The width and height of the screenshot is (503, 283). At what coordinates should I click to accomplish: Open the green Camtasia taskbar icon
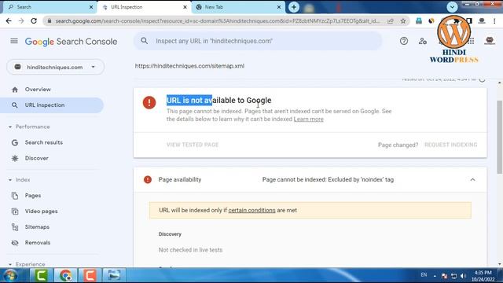click(41, 275)
